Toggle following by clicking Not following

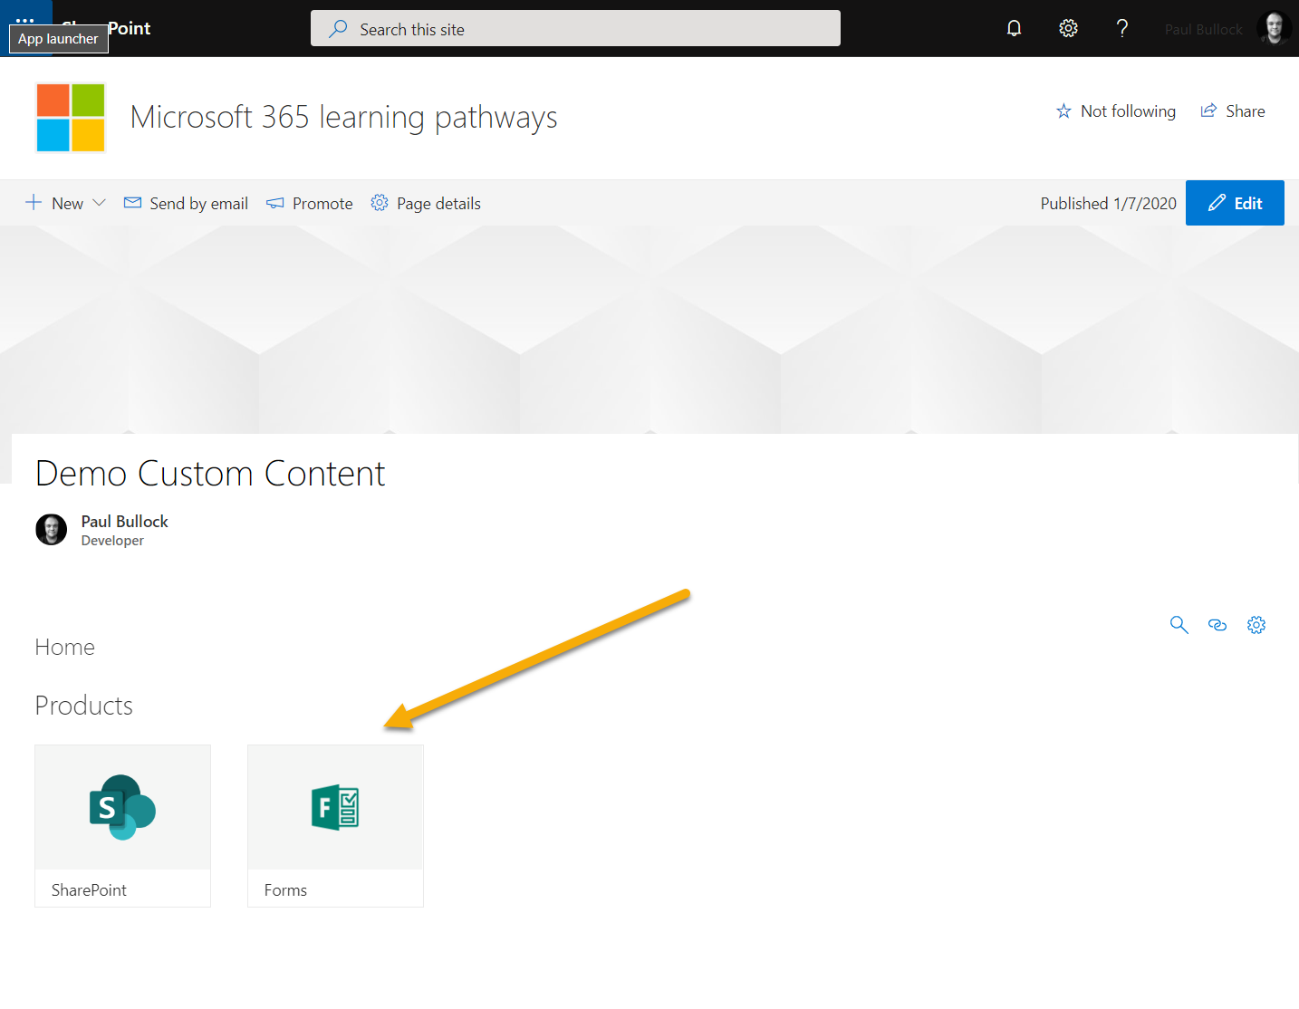[1116, 111]
